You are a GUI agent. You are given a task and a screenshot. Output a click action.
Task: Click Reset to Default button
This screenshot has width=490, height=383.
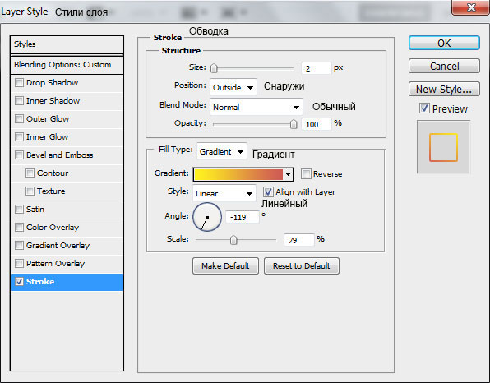point(301,265)
